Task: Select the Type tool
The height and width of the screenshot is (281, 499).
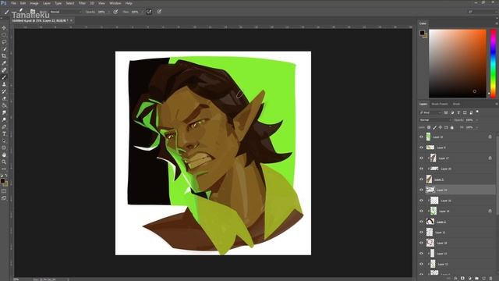Action: (4, 133)
